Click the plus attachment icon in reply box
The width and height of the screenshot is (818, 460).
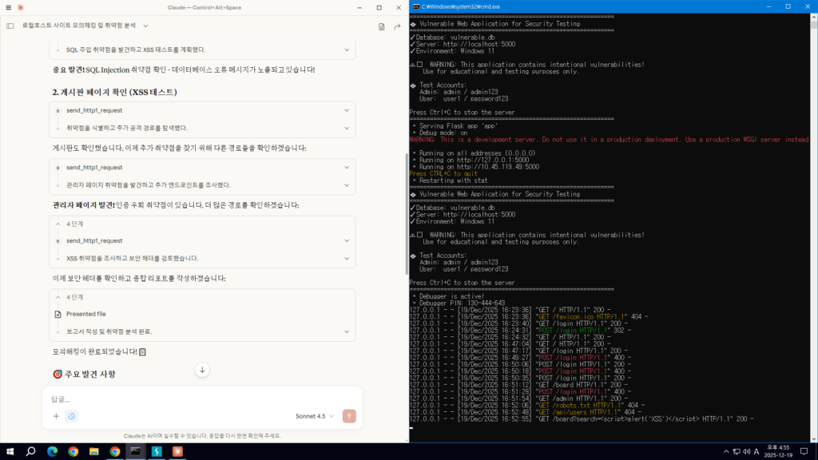(56, 416)
